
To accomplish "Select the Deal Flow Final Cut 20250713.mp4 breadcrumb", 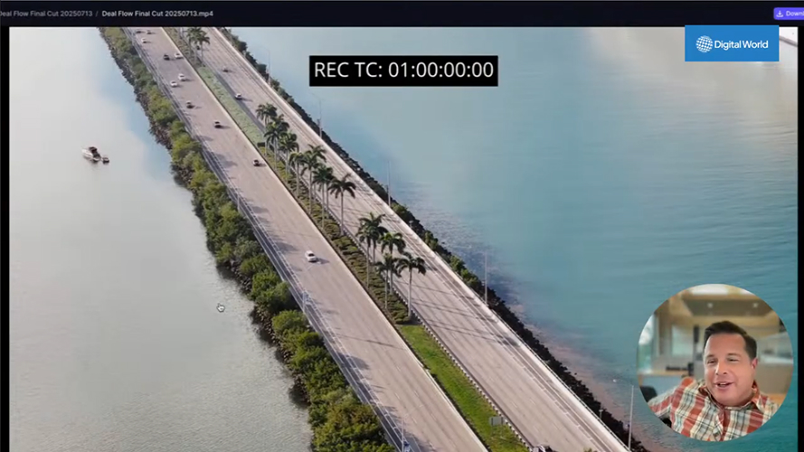I will coord(158,14).
